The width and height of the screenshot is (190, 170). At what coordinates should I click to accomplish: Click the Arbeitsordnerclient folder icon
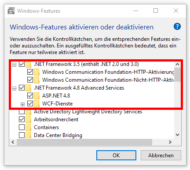pyautogui.click(x=28, y=119)
